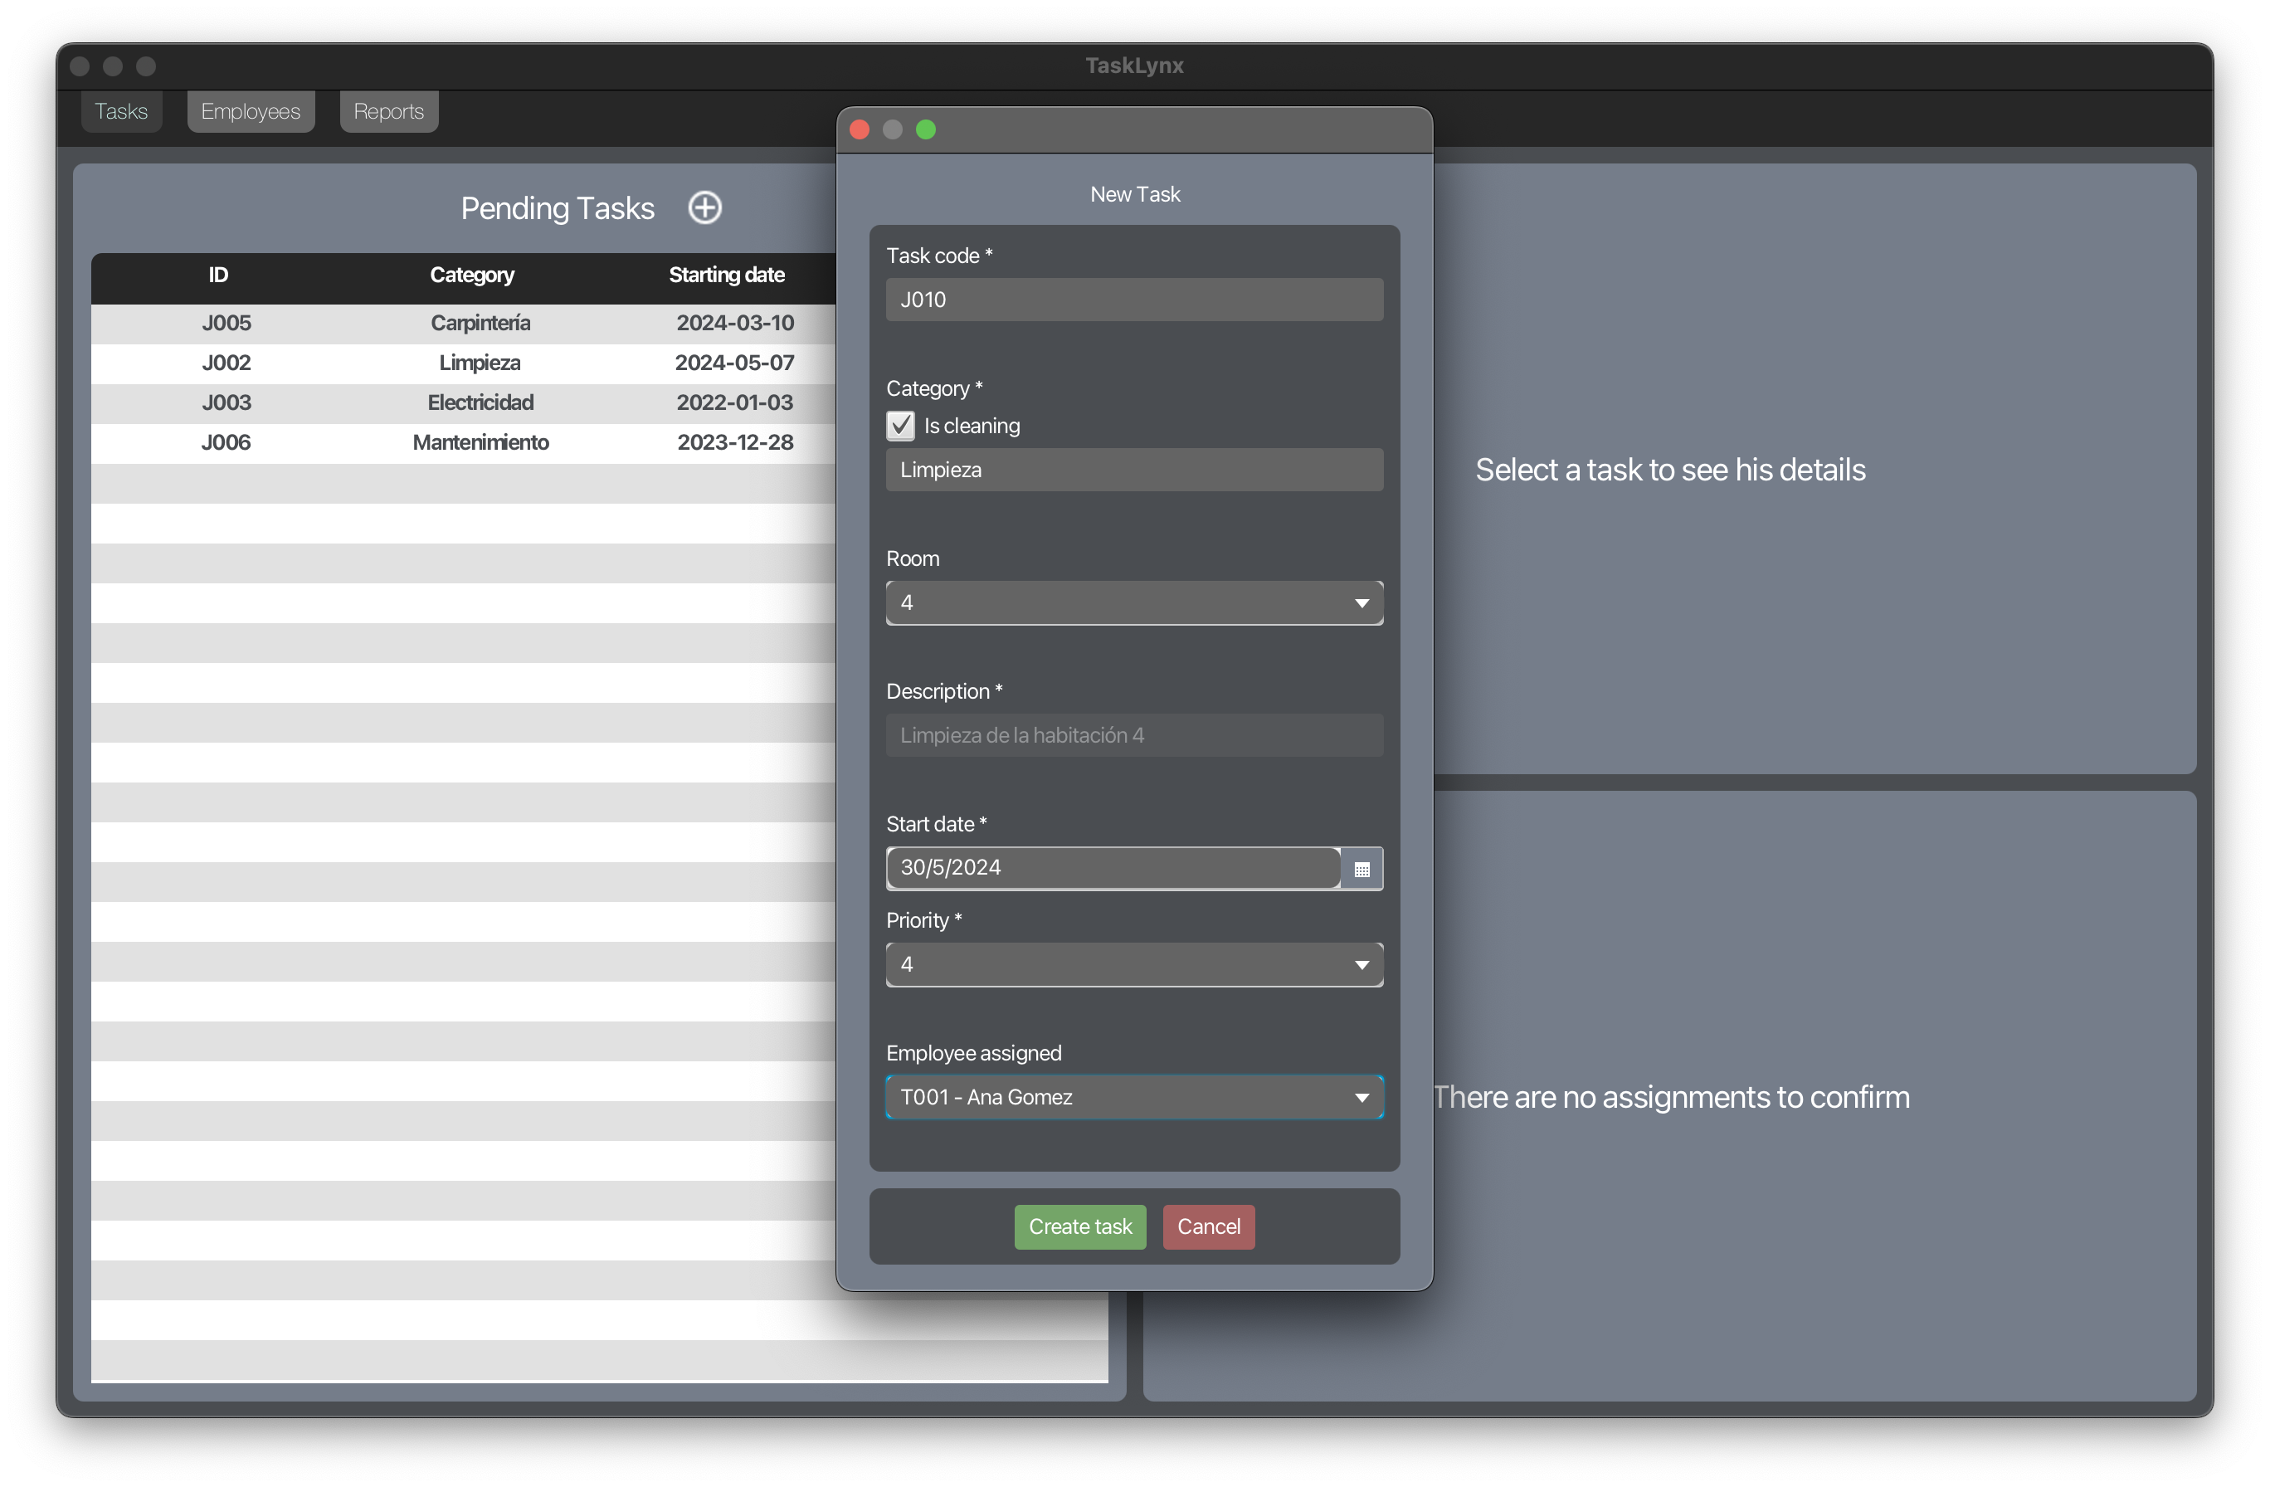Close the New Task dialog with red button
Viewport: 2270px width, 1487px height.
(x=860, y=129)
